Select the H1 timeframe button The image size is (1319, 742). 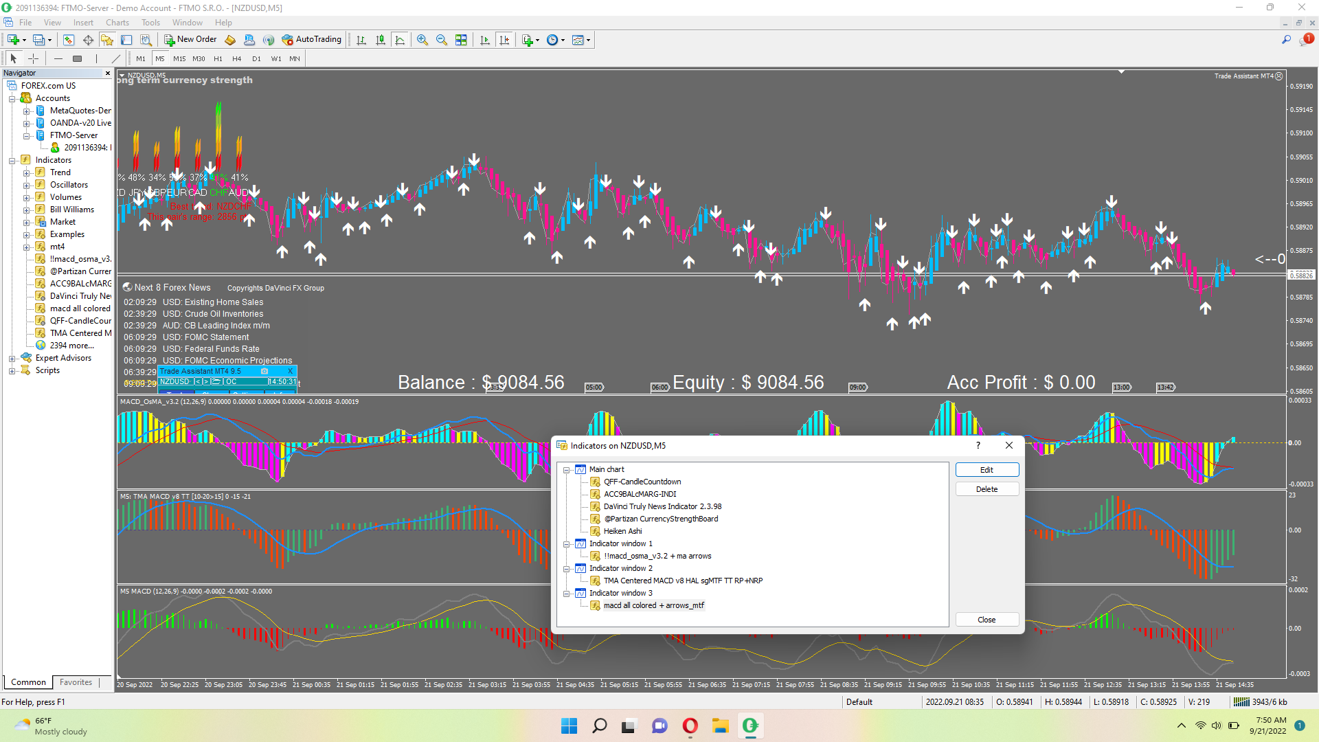coord(218,58)
